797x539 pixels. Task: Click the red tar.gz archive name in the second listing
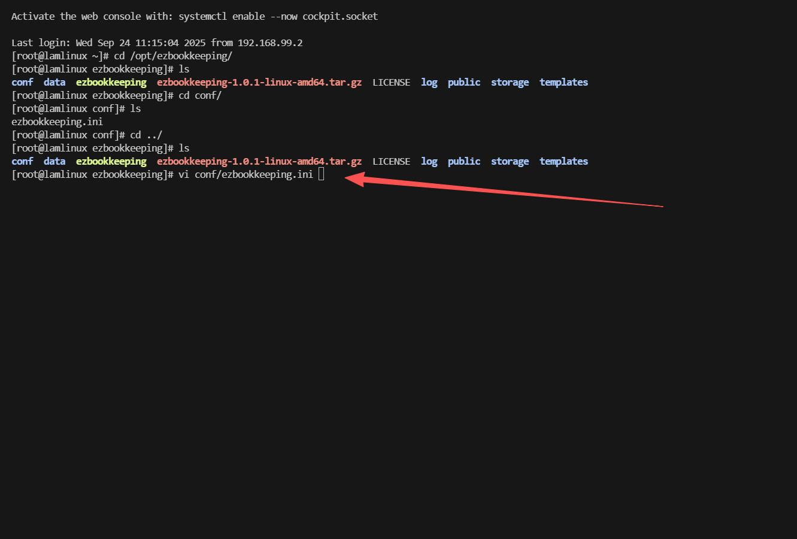click(x=259, y=161)
